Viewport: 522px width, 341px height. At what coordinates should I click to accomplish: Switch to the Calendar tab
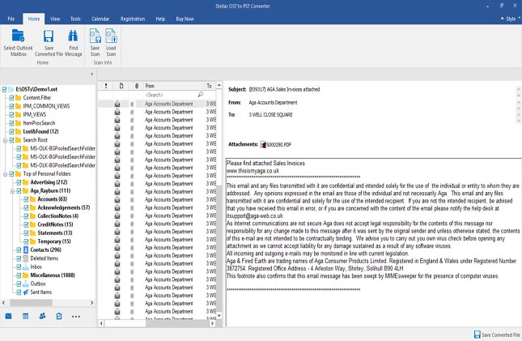[x=100, y=19]
